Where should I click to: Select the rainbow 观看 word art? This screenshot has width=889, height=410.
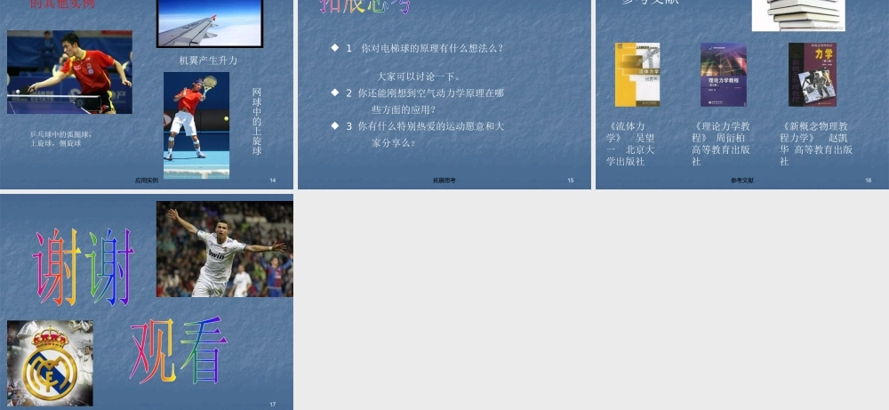(x=178, y=350)
